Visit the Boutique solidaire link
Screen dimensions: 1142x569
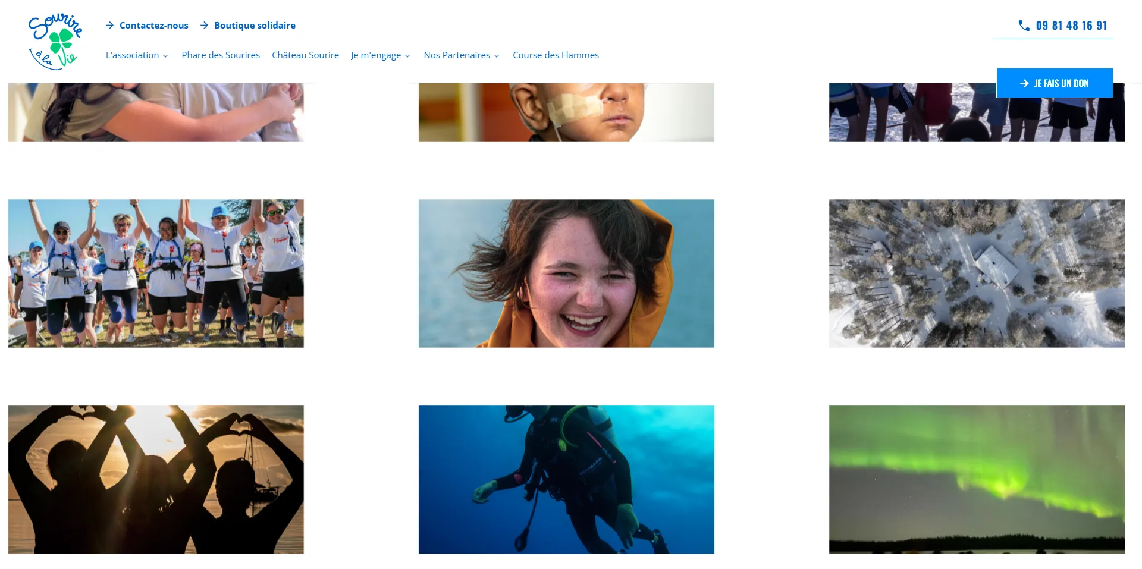[255, 25]
